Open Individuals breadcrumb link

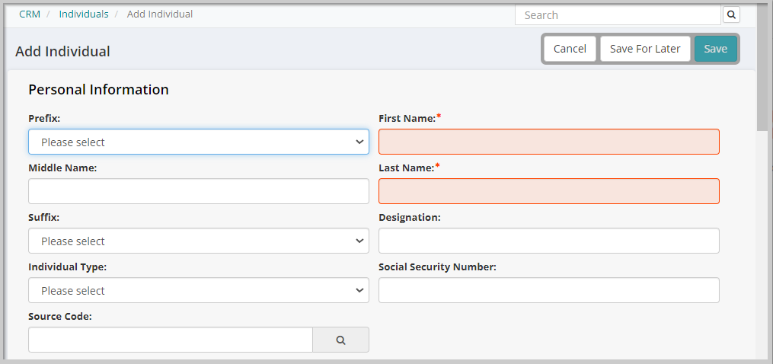[x=84, y=14]
